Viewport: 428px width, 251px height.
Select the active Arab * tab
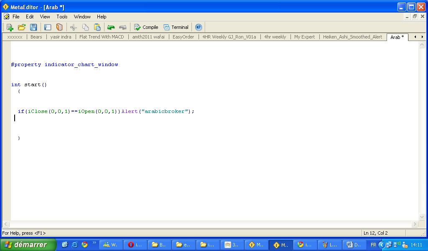point(397,37)
